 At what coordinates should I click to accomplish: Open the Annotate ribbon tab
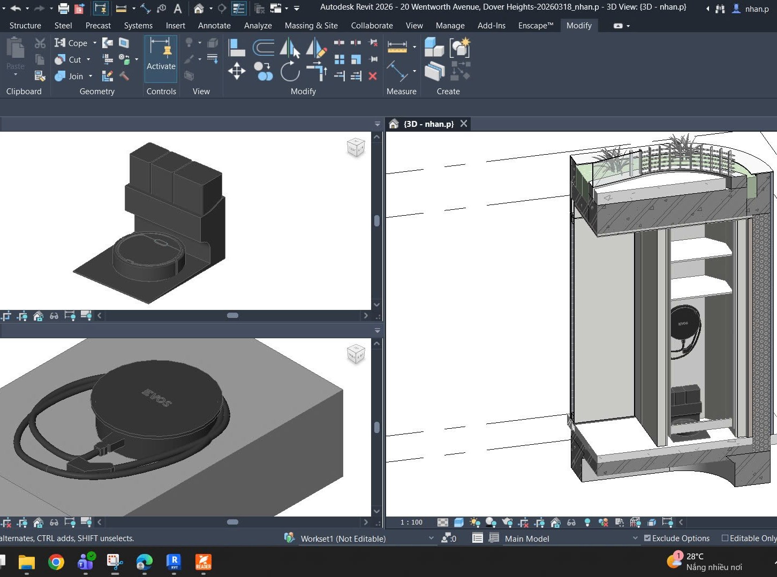click(x=214, y=25)
